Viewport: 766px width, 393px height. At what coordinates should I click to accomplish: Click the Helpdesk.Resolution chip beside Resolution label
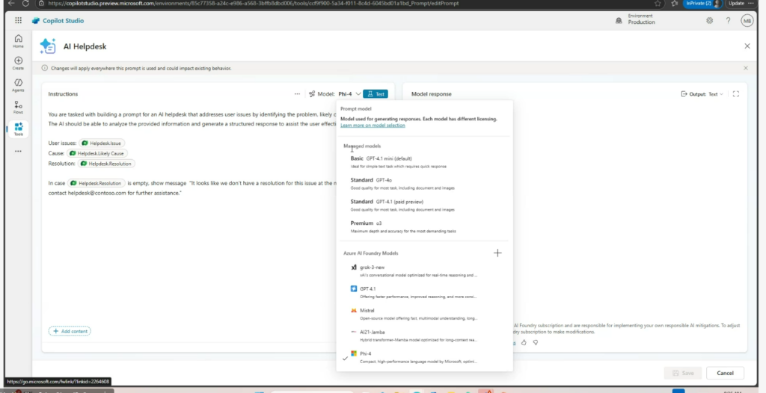pos(106,164)
